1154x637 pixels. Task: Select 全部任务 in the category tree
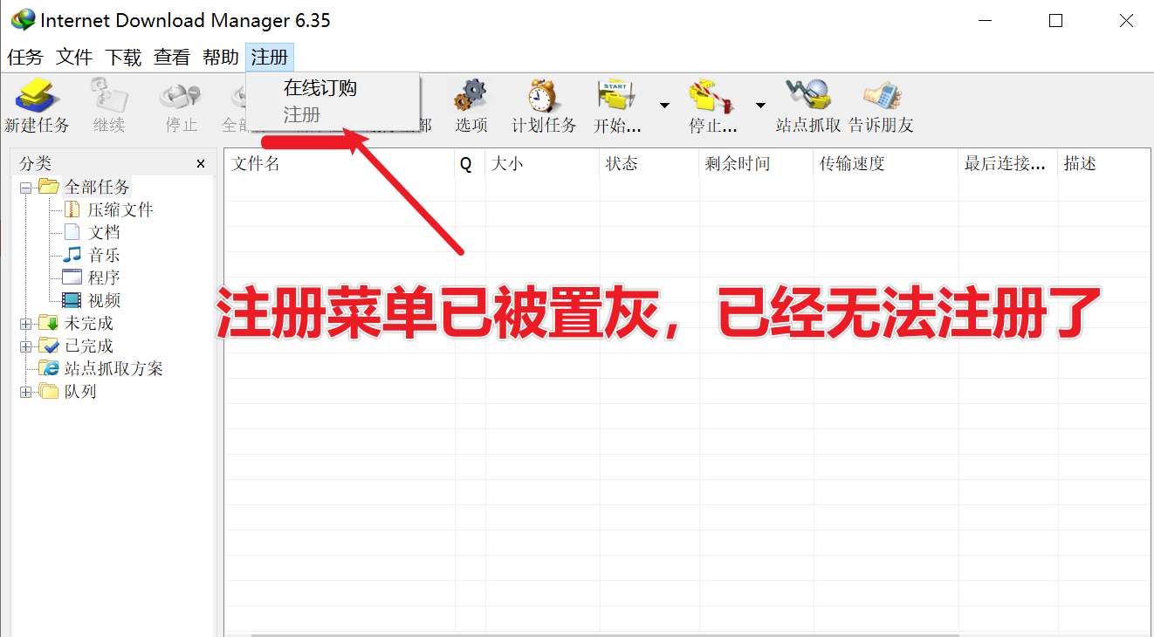[98, 187]
